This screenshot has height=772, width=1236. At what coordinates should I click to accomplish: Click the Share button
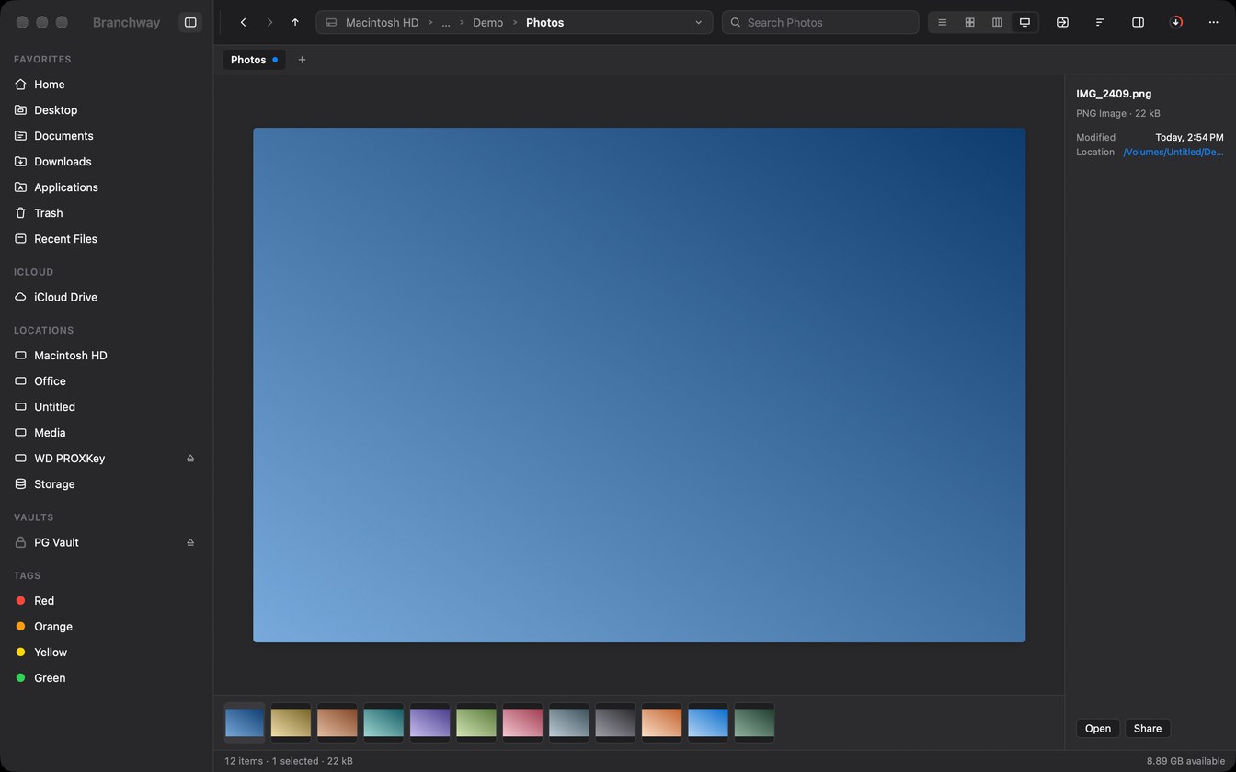tap(1147, 729)
